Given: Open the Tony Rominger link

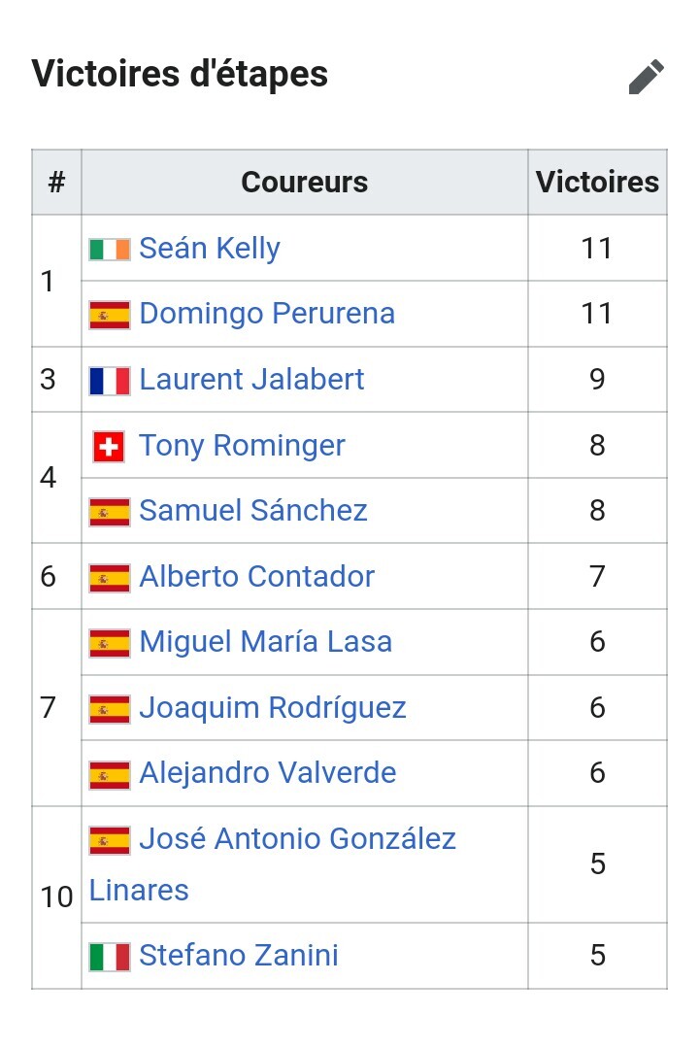Looking at the screenshot, I should tap(242, 446).
